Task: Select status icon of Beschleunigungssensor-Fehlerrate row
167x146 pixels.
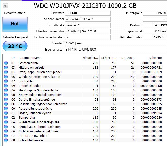Action: coord(6,104)
